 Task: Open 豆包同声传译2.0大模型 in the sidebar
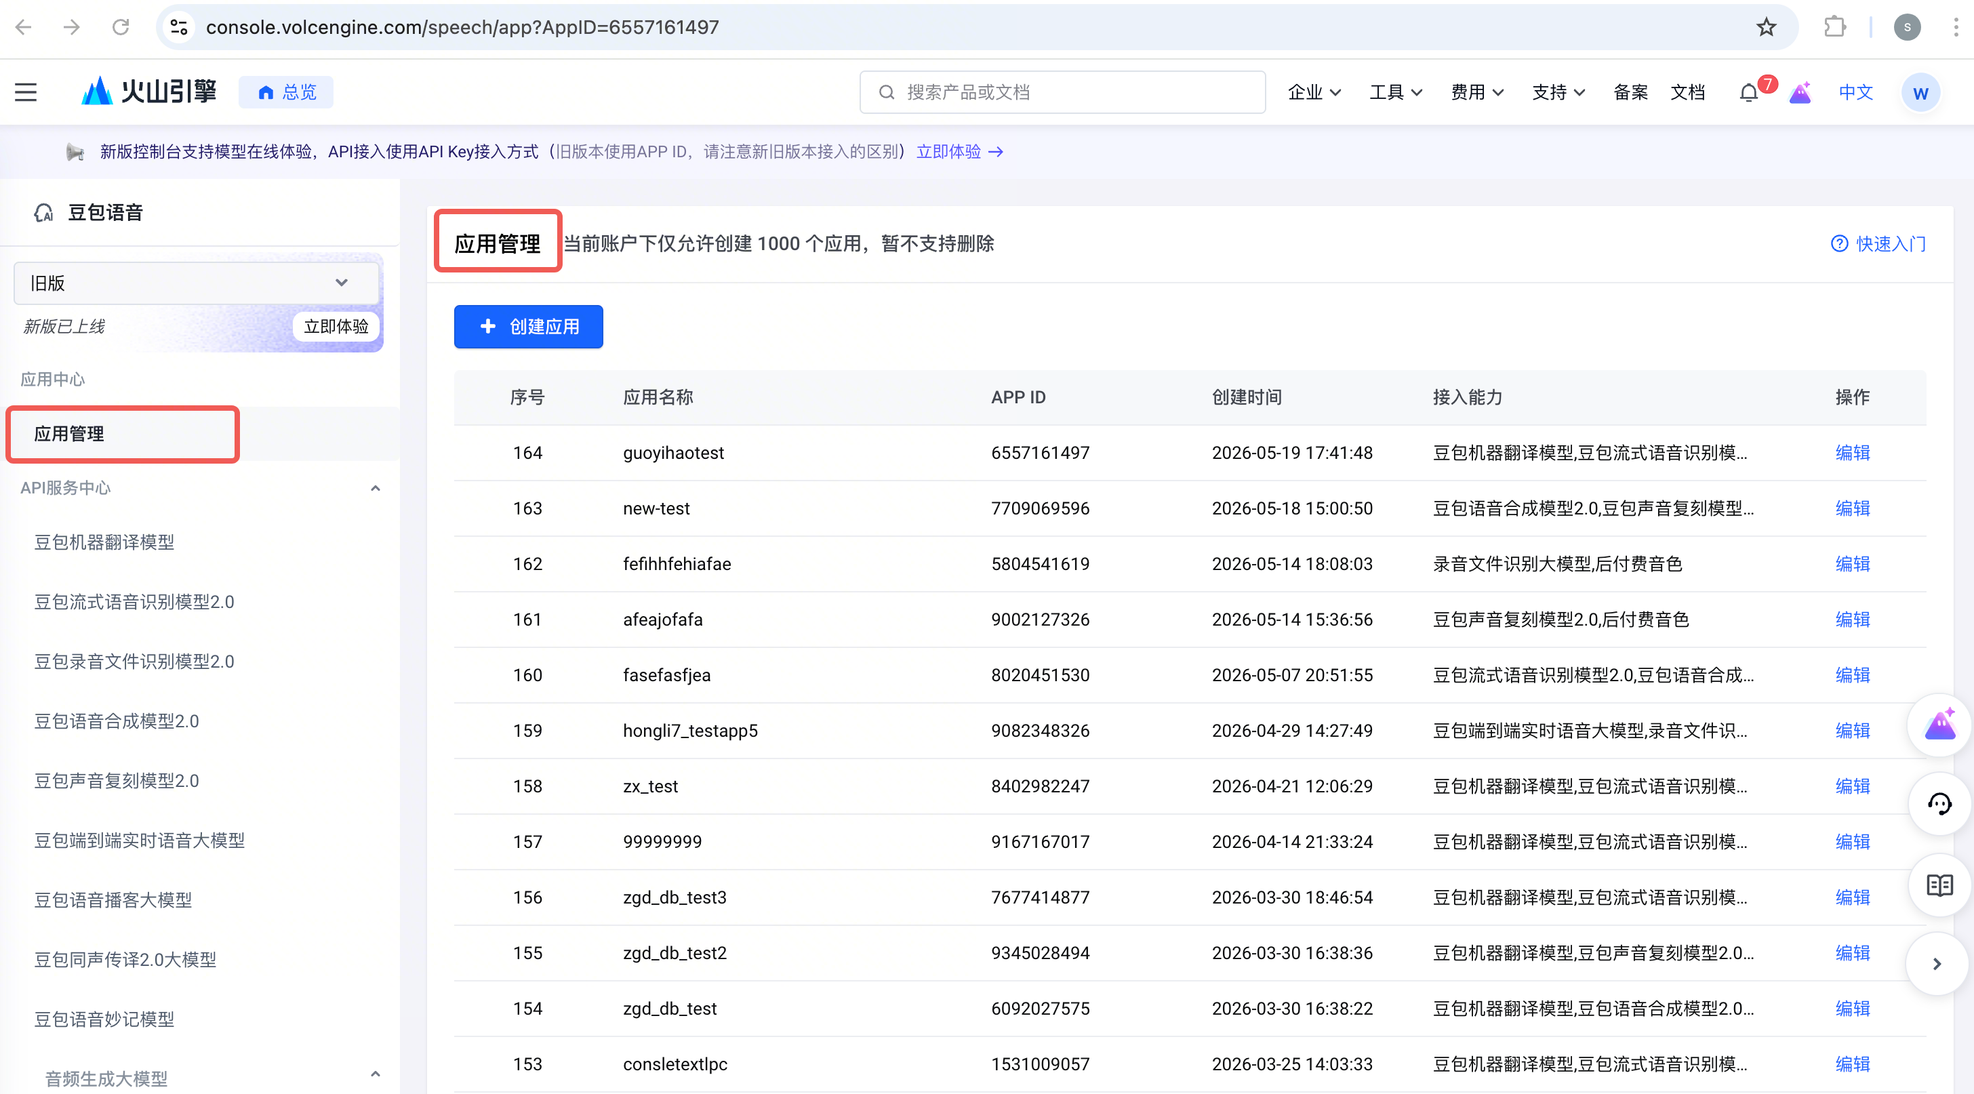click(125, 960)
